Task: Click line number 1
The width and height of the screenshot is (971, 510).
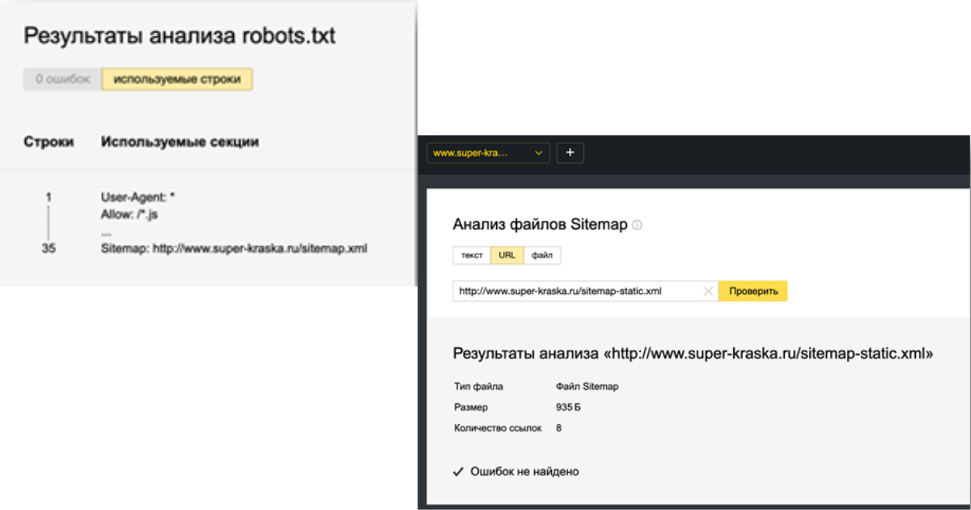Action: click(49, 197)
